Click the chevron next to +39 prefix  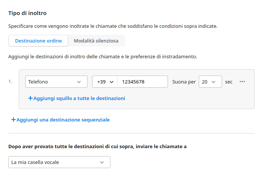[111, 82]
